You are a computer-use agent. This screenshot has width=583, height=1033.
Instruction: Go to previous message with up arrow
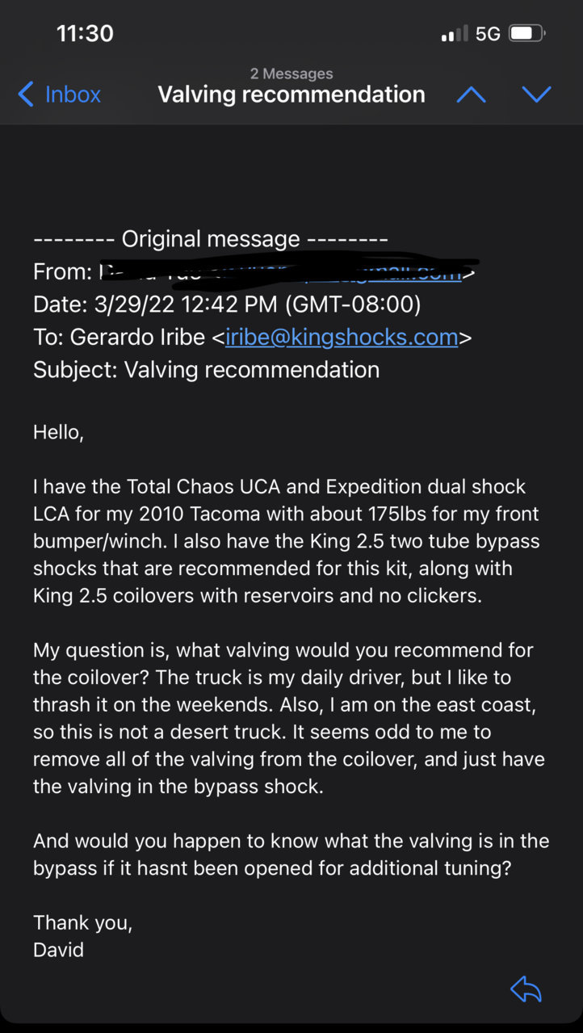pyautogui.click(x=471, y=94)
